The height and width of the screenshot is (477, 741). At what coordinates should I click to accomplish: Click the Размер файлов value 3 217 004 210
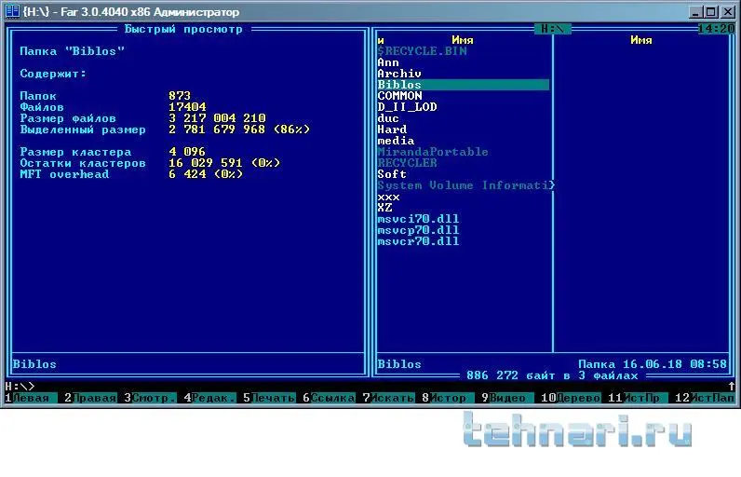pos(217,118)
